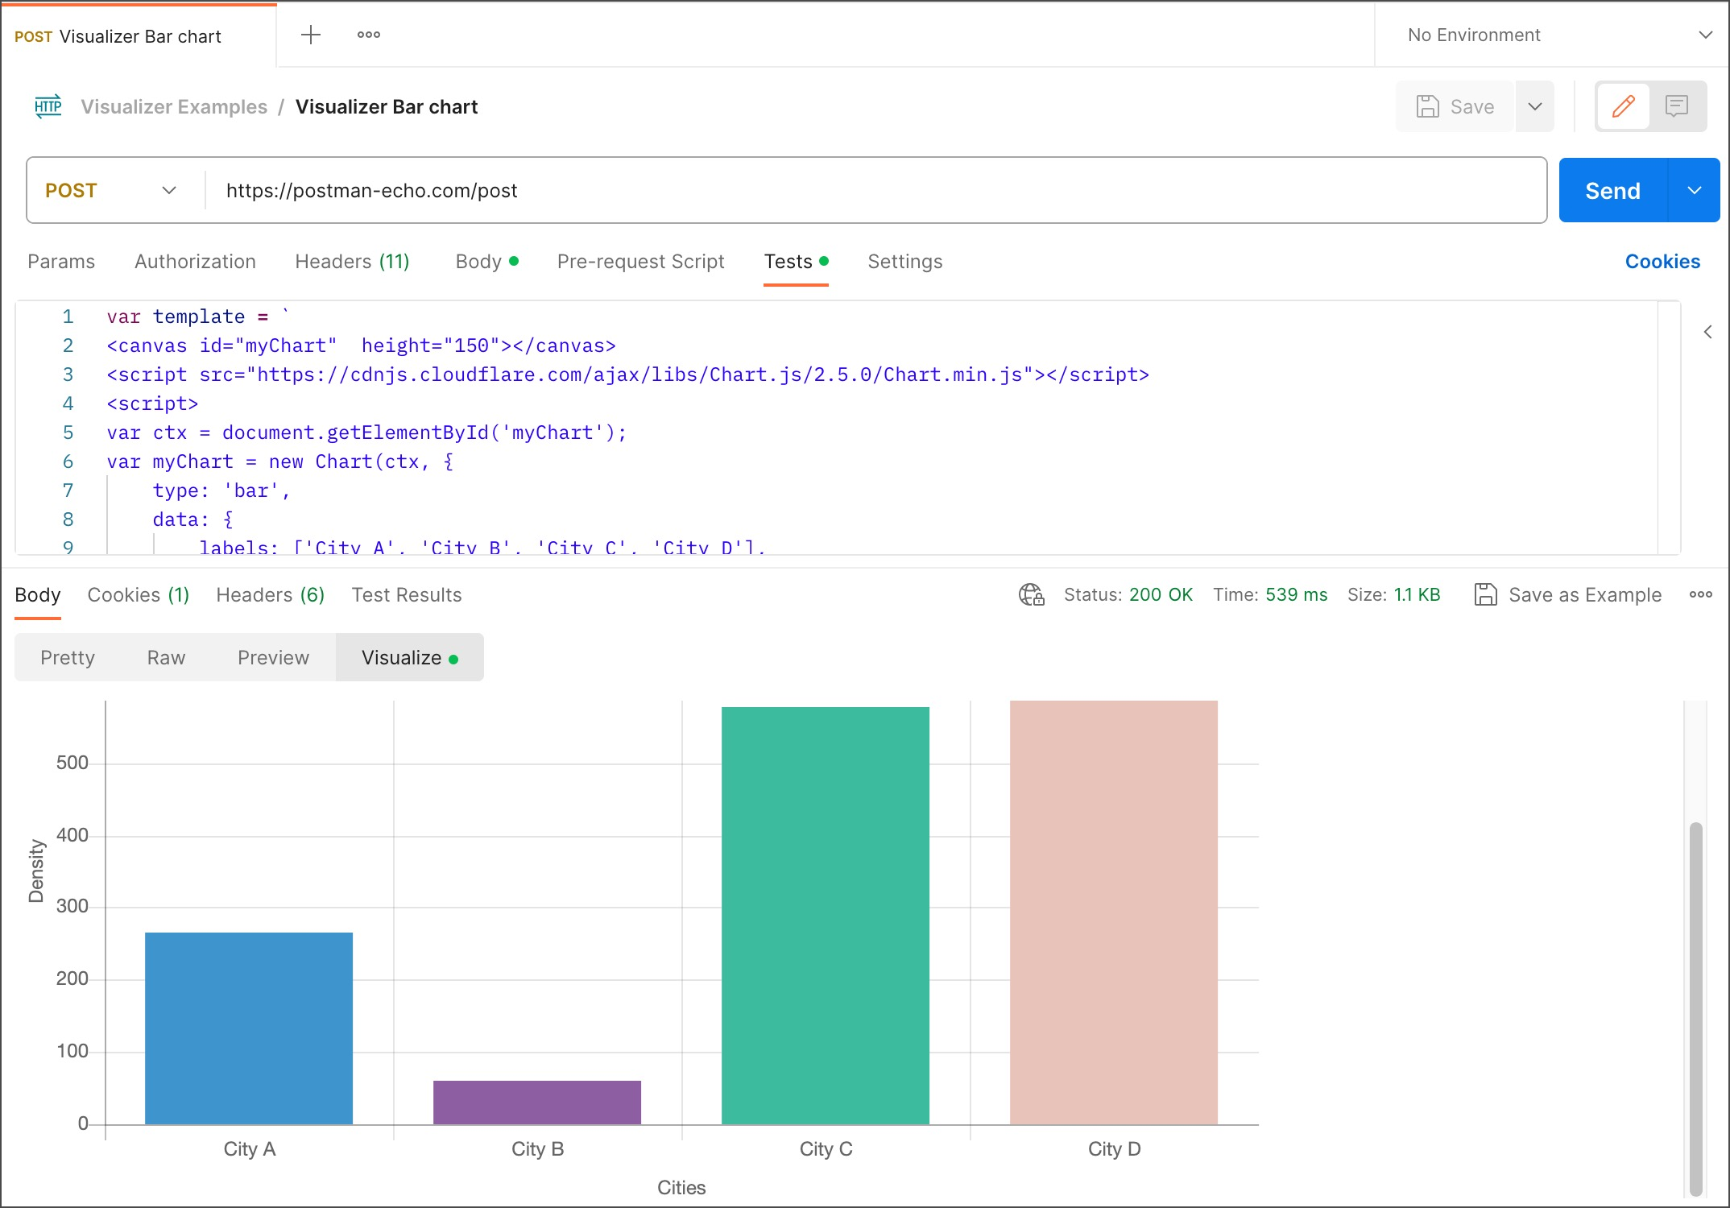Viewport: 1730px width, 1208px height.
Task: Switch response view to Raw
Action: coord(166,658)
